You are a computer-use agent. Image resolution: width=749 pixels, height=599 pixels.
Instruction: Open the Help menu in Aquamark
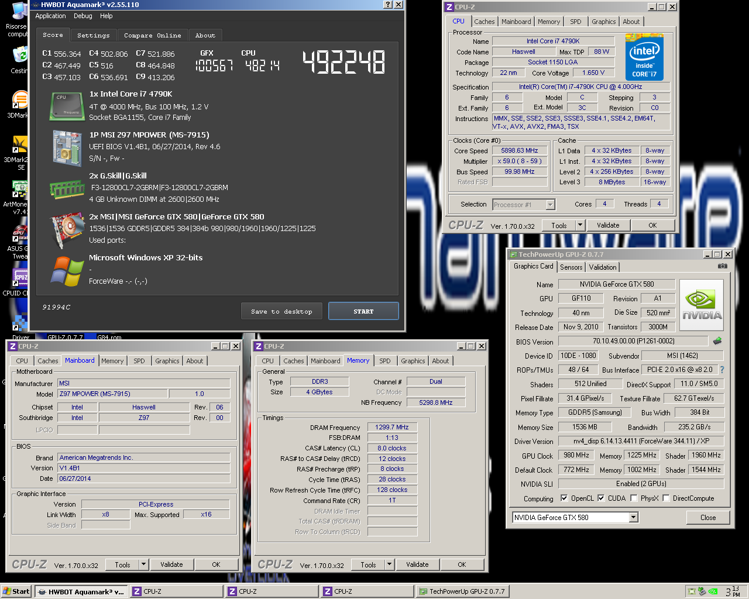106,16
